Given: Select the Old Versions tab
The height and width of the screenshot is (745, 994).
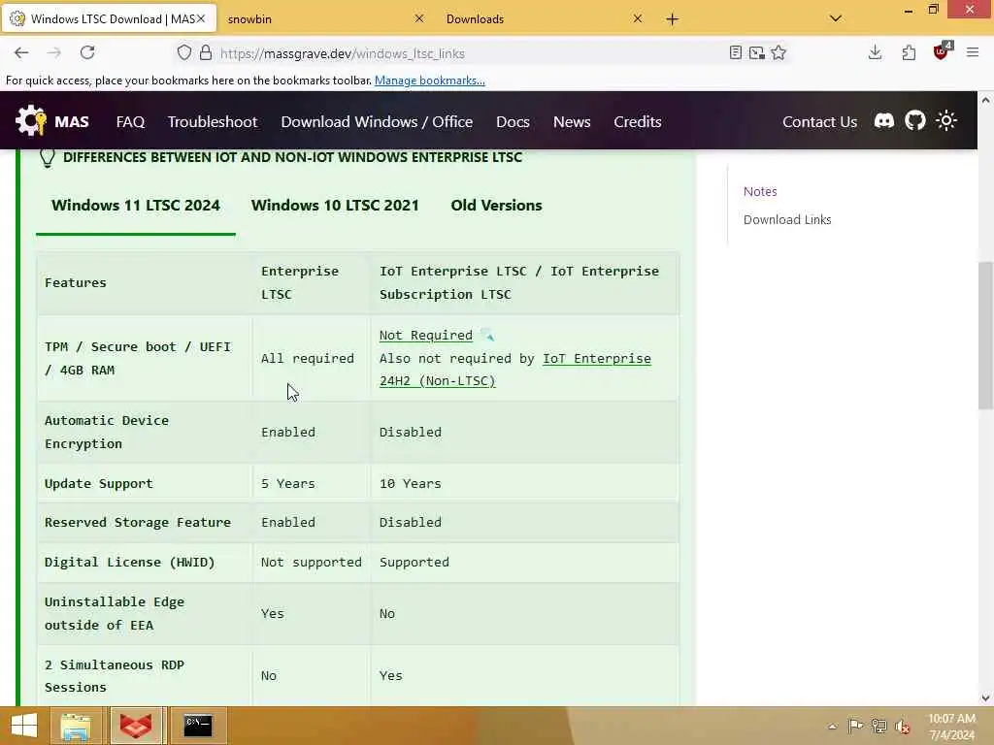Looking at the screenshot, I should click(496, 206).
